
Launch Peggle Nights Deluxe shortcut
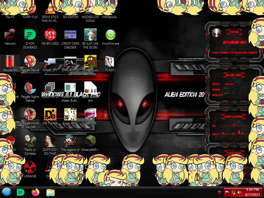point(30,92)
